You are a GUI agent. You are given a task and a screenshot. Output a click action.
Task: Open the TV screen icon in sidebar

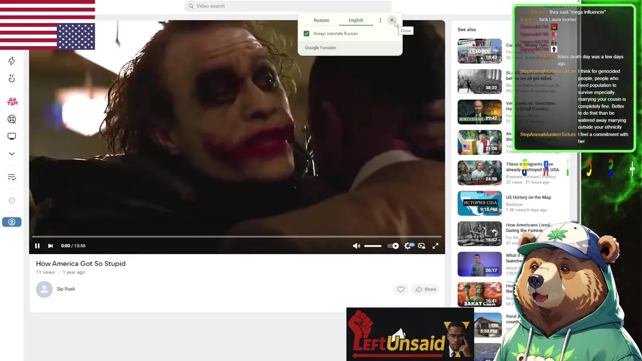12,136
